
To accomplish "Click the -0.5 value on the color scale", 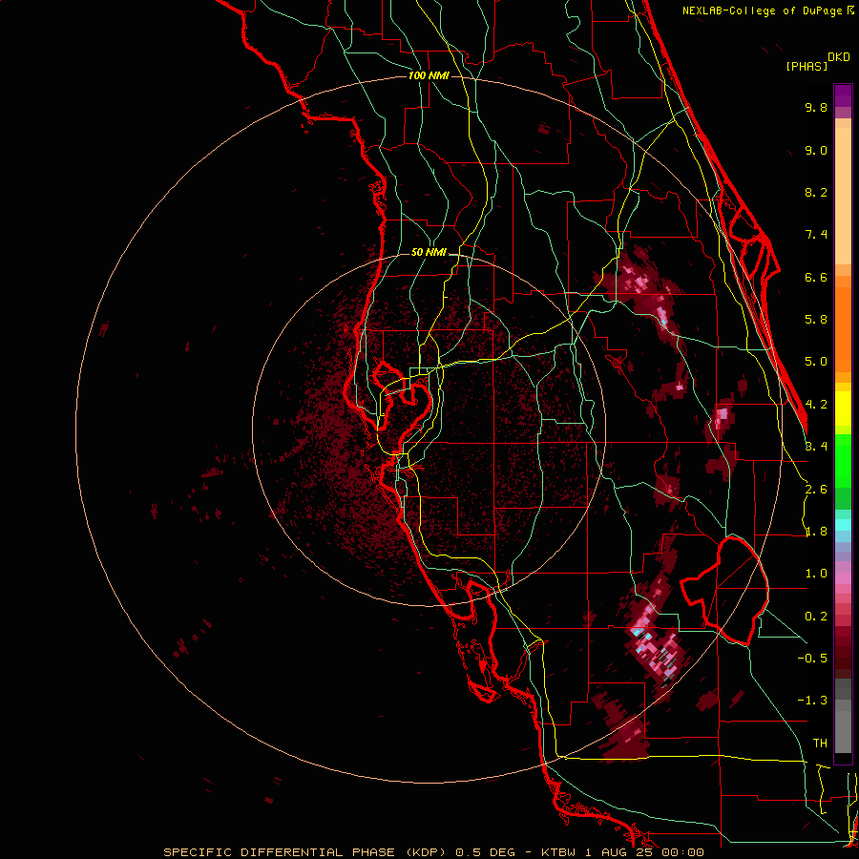I will coord(812,659).
